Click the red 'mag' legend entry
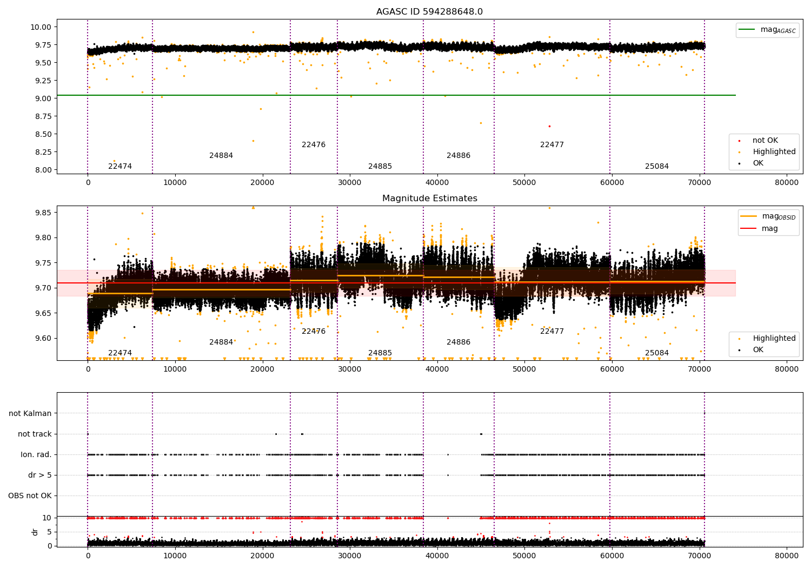 click(x=760, y=229)
